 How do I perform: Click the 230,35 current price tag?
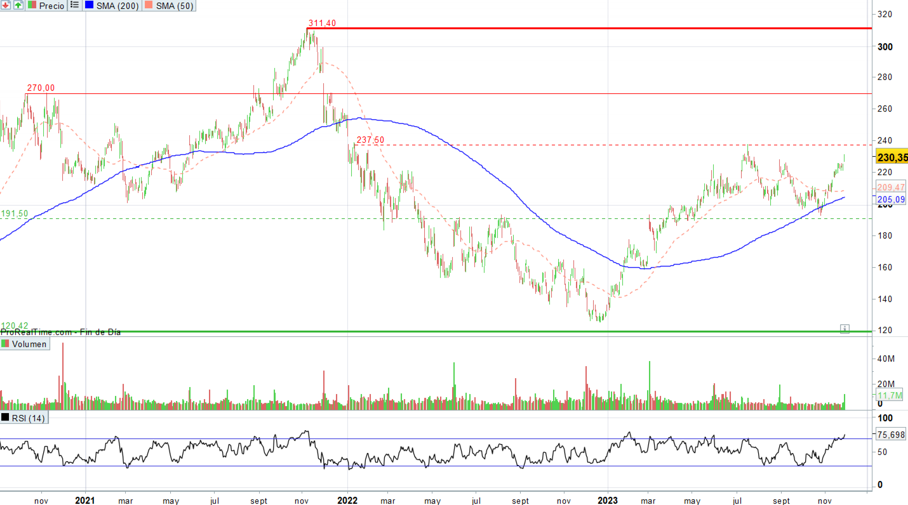pos(891,157)
